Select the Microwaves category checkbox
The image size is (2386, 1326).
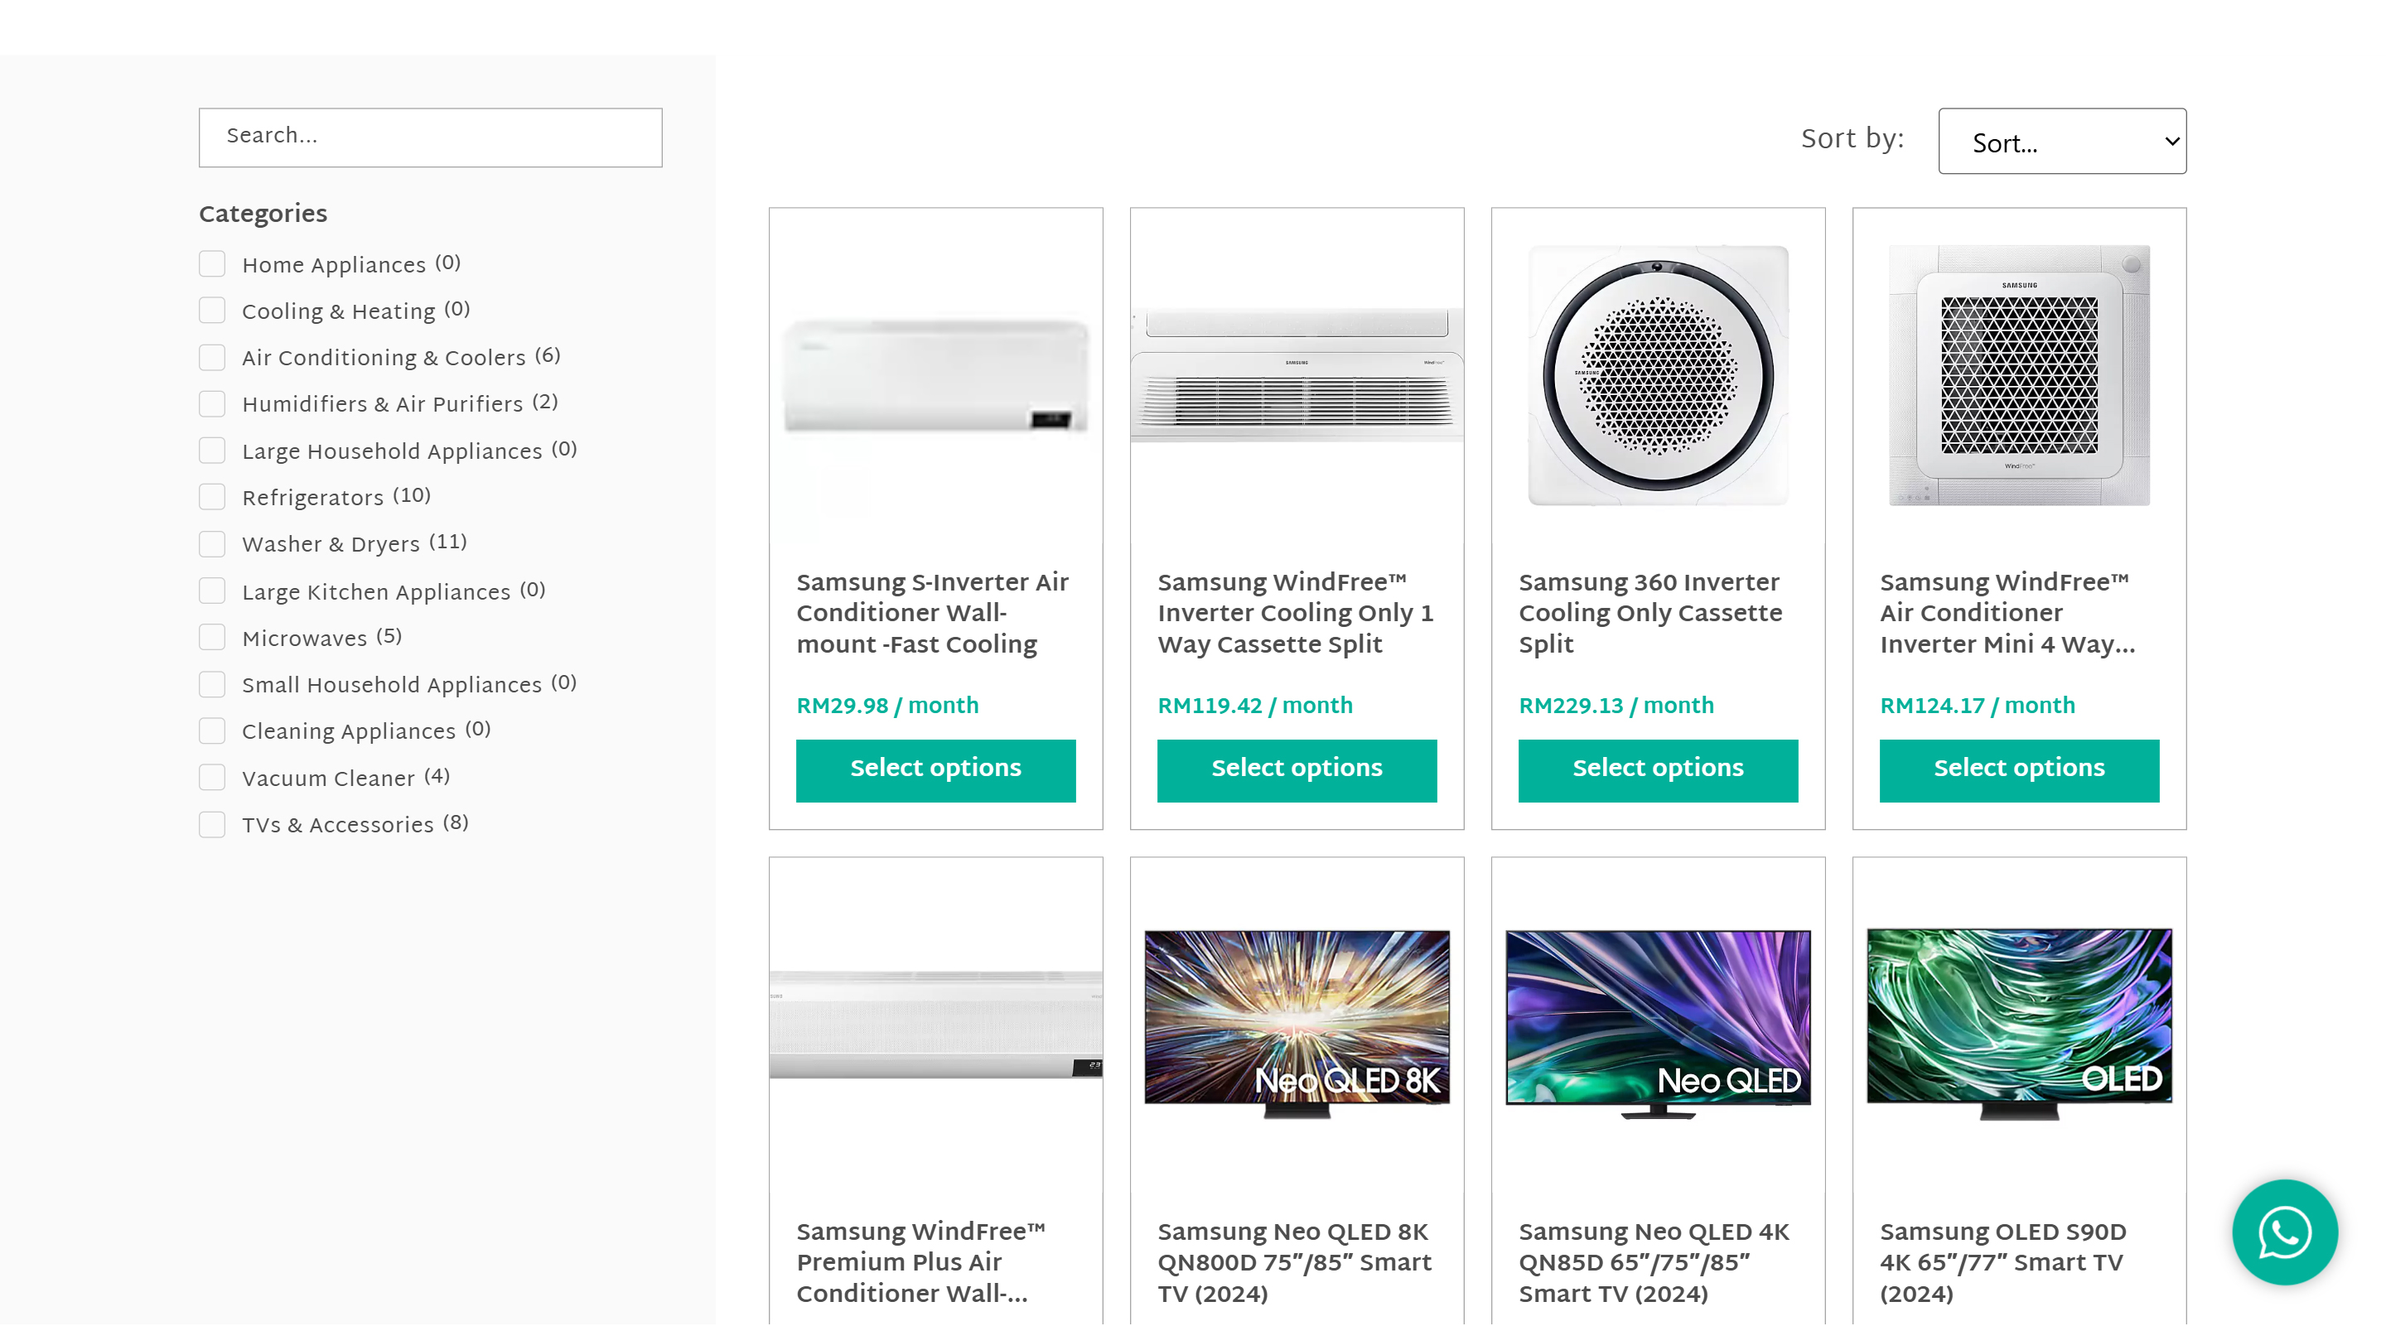pyautogui.click(x=212, y=637)
